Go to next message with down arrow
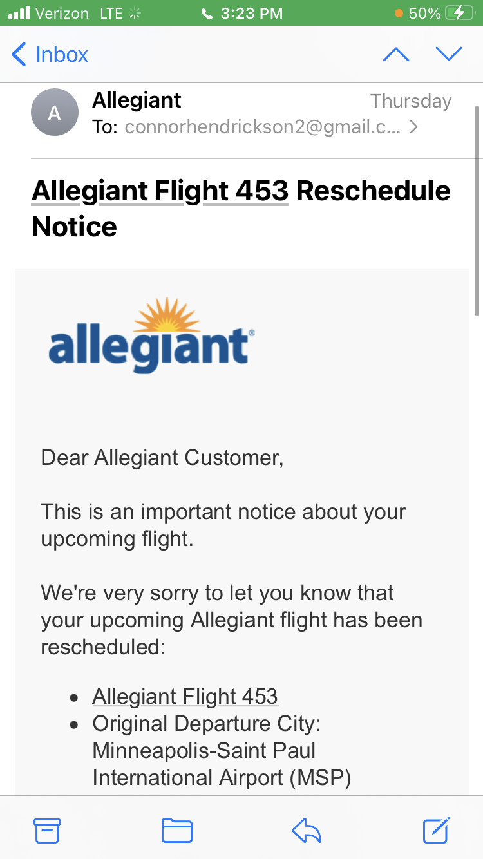Image resolution: width=483 pixels, height=859 pixels. (x=449, y=54)
